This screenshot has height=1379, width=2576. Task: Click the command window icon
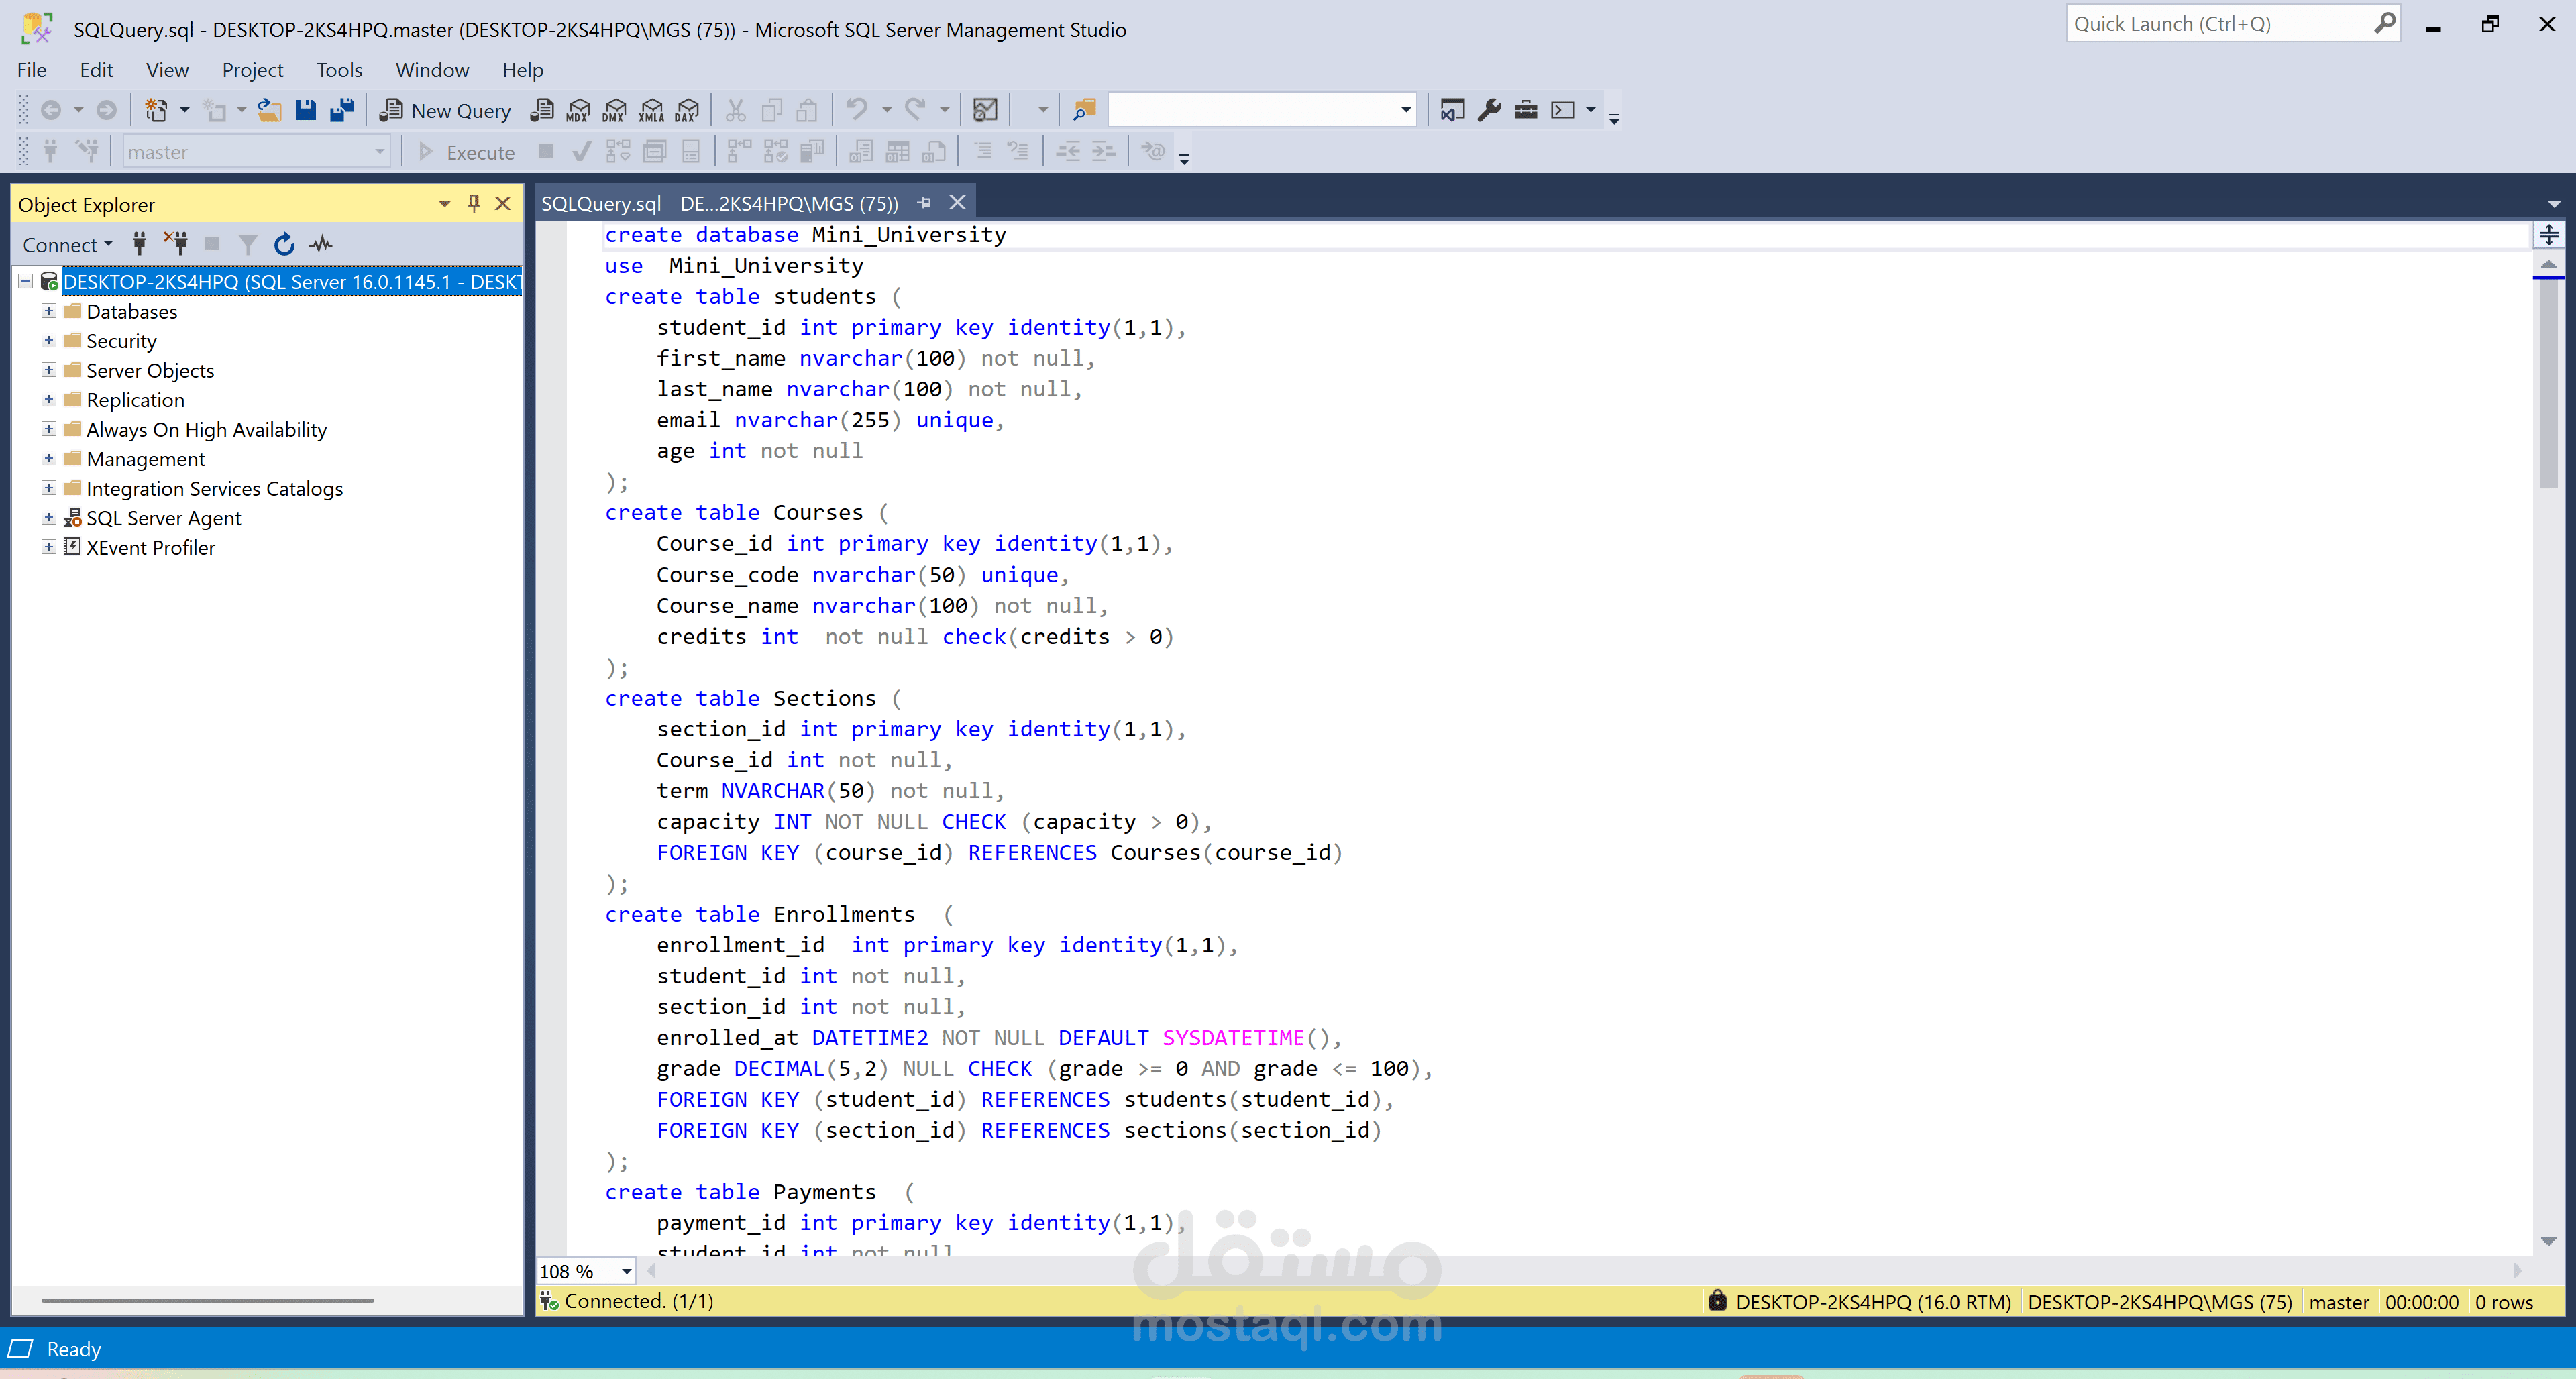pyautogui.click(x=1562, y=110)
